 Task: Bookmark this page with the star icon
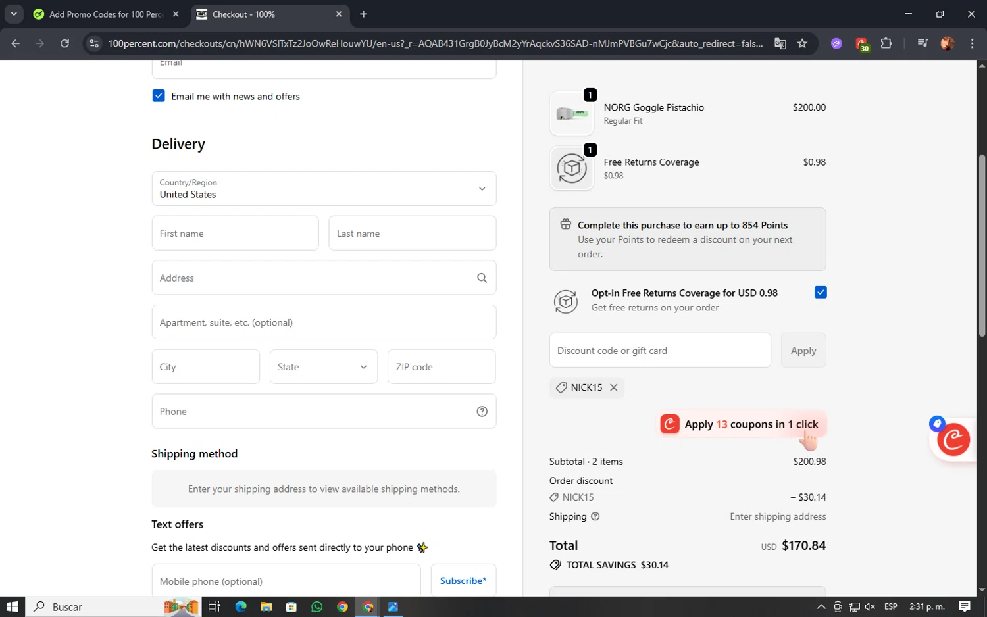[802, 43]
